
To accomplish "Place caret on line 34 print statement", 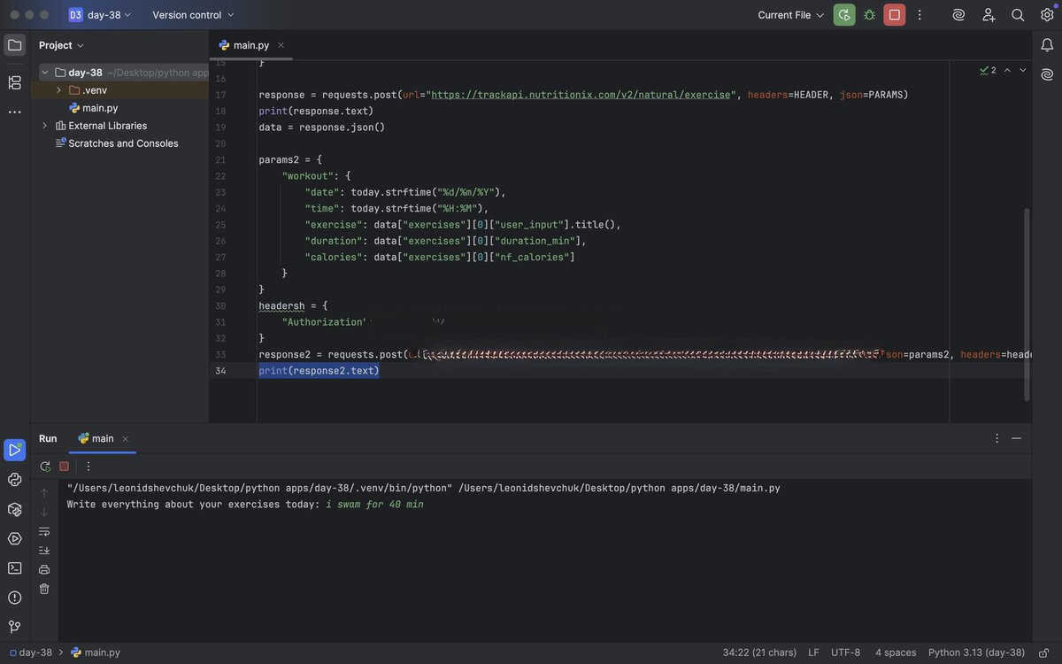I will click(319, 371).
